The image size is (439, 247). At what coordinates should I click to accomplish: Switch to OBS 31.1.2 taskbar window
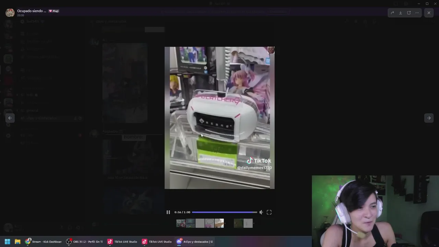(84, 242)
